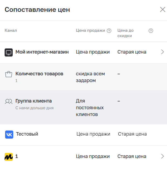The height and width of the screenshot is (169, 167).
Task: Click the people icon for Группа клиента
Action: click(x=9, y=101)
